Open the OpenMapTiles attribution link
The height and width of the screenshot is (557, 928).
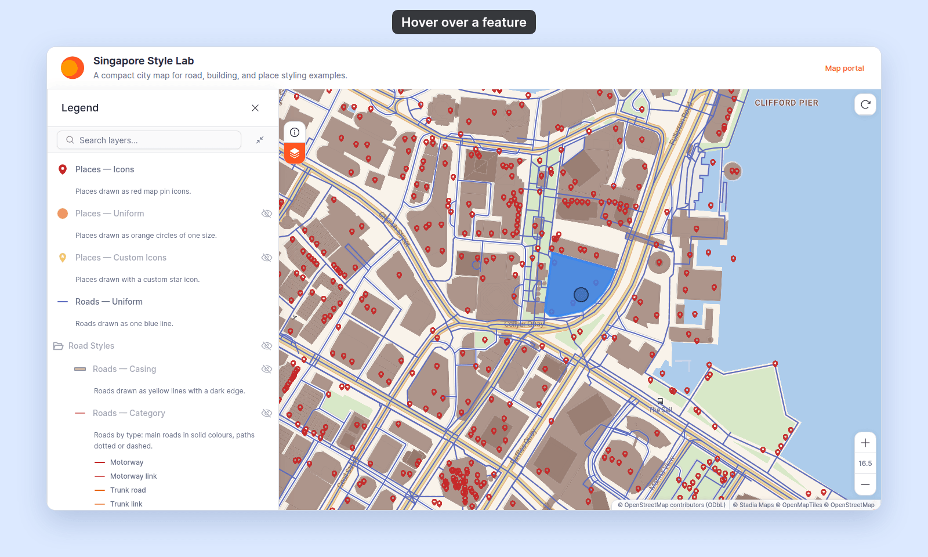click(799, 505)
